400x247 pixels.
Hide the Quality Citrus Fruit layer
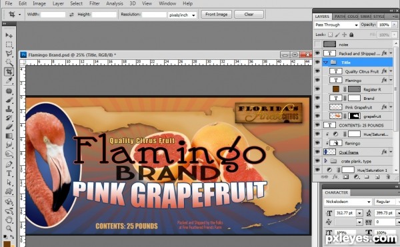tap(317, 71)
